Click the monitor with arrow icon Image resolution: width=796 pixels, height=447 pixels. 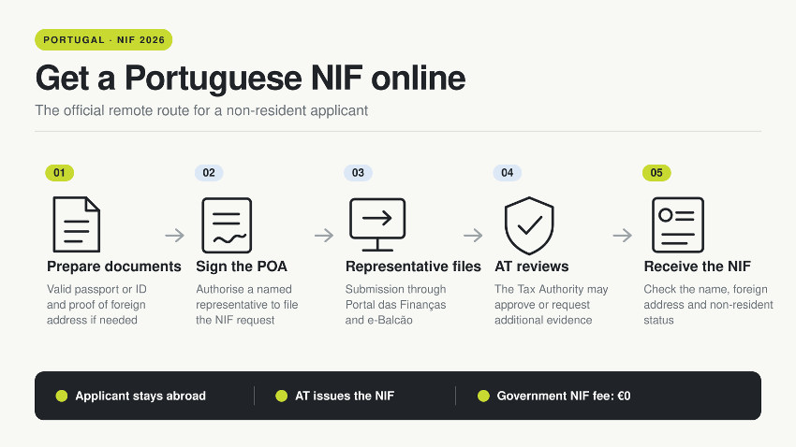(377, 224)
